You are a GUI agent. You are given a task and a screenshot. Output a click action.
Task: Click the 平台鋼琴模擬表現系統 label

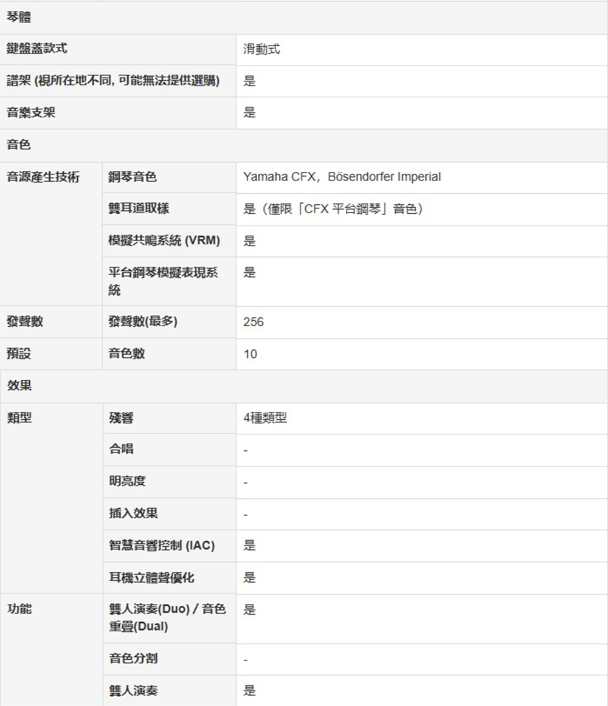point(163,281)
